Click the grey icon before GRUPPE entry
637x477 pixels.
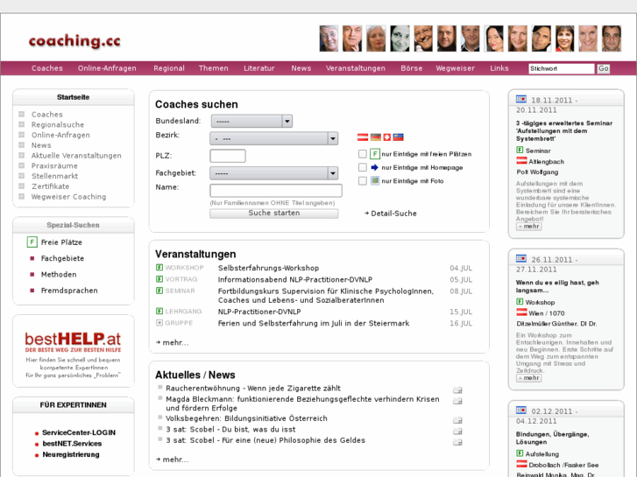[159, 323]
